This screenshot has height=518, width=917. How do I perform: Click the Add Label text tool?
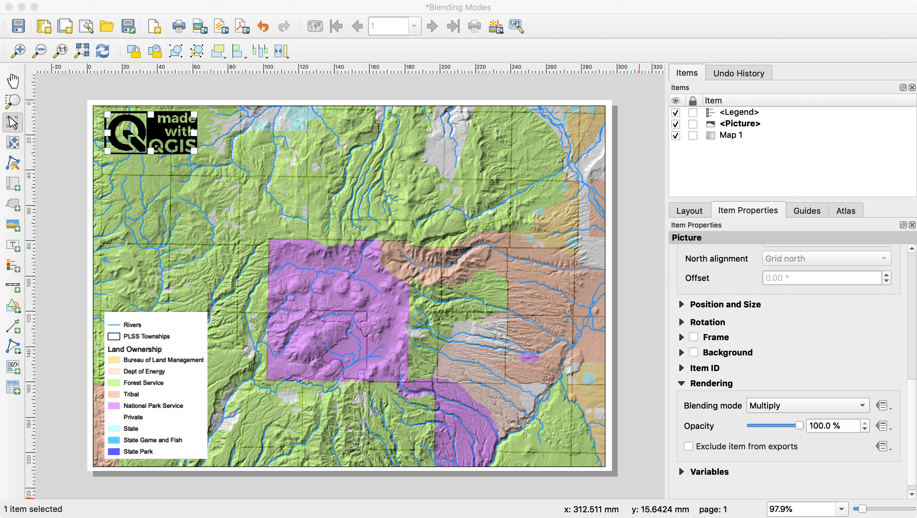[13, 246]
